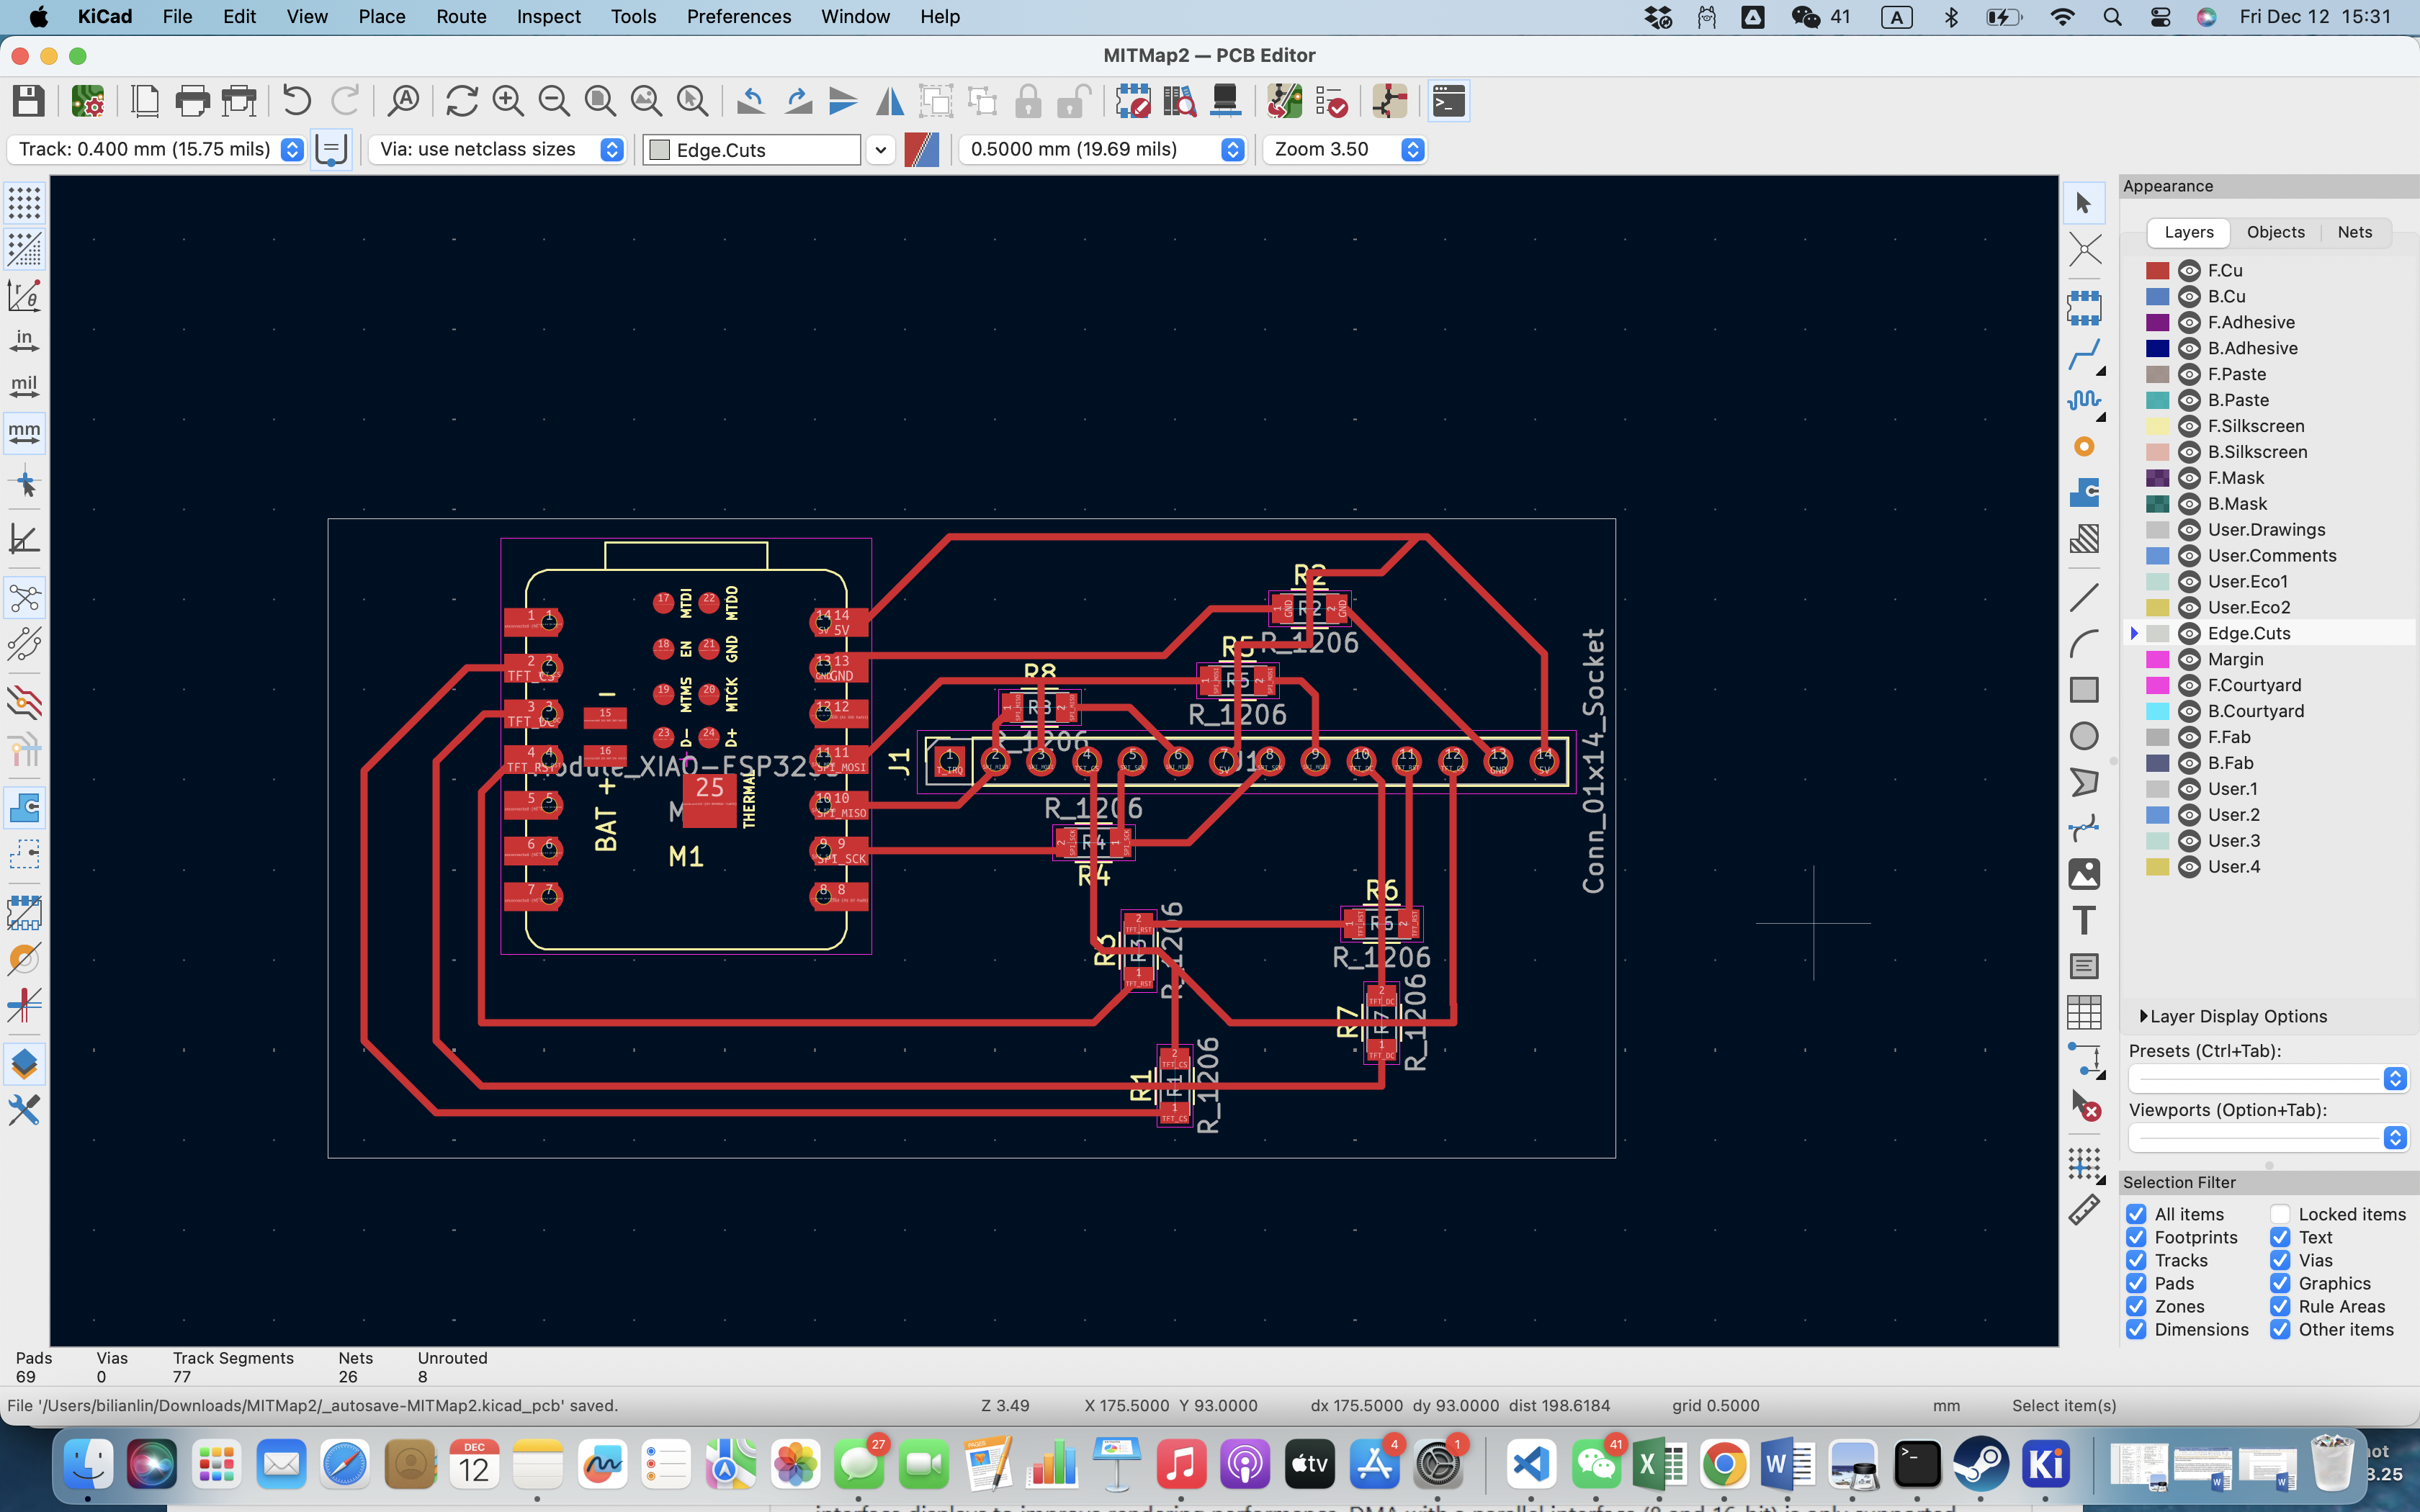This screenshot has height=1512, width=2420.
Task: Uncheck Tracks in the Selection Filter
Action: click(2138, 1260)
